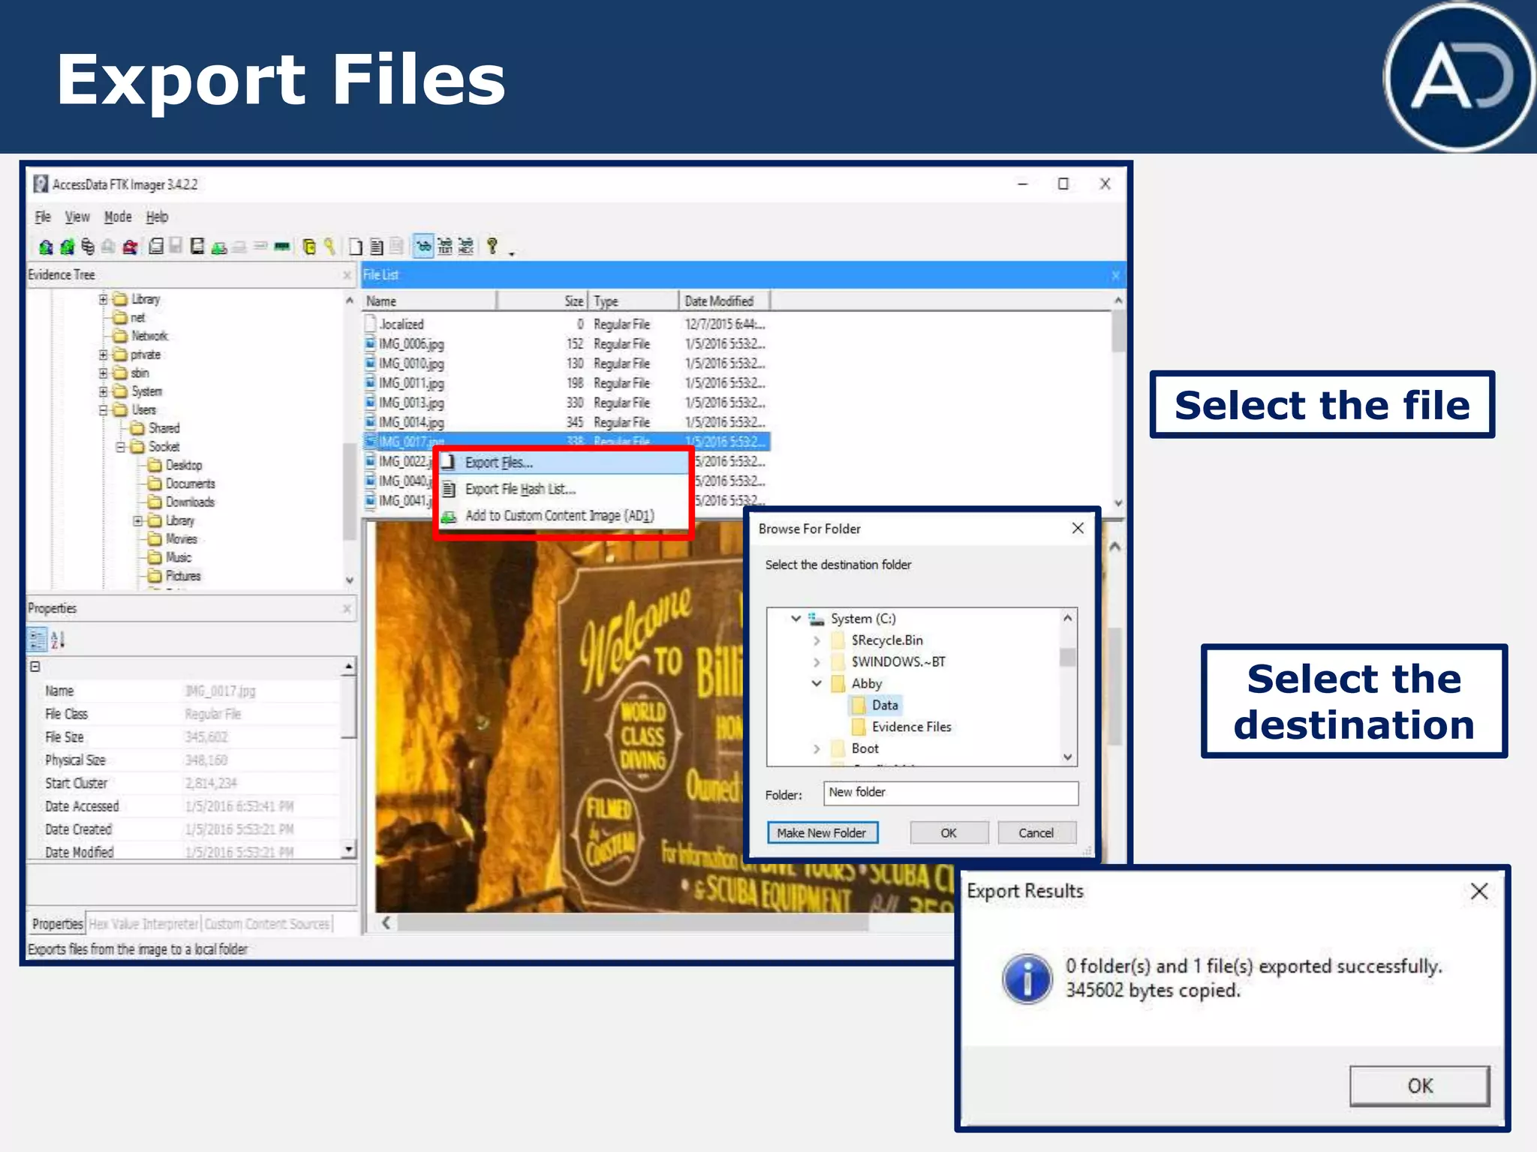Choose Export Files from context menu

tap(498, 463)
